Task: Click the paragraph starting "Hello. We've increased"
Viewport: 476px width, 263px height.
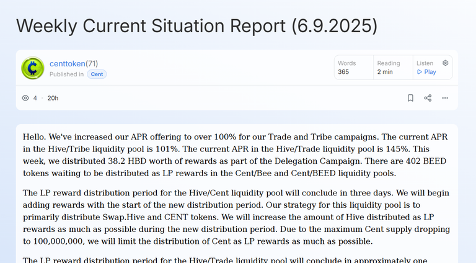Action: click(x=236, y=155)
